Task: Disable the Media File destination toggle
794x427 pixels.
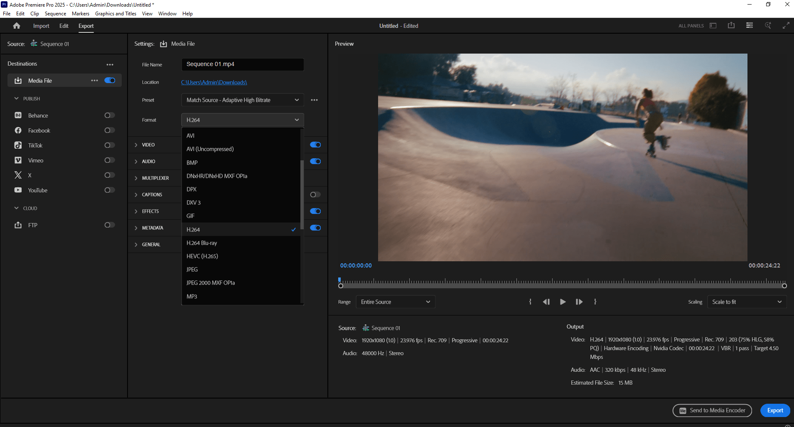Action: (x=110, y=81)
